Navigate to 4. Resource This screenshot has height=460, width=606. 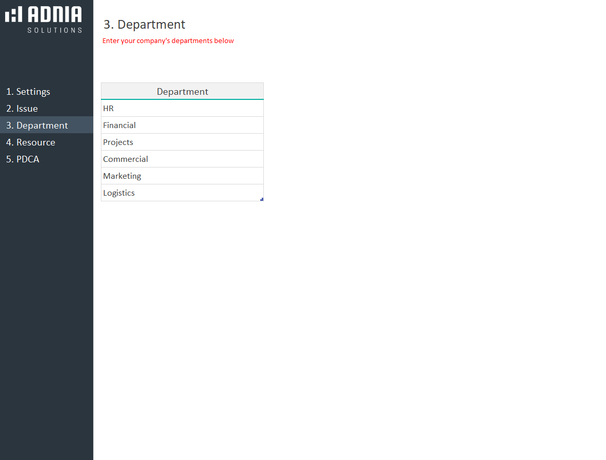(x=31, y=142)
